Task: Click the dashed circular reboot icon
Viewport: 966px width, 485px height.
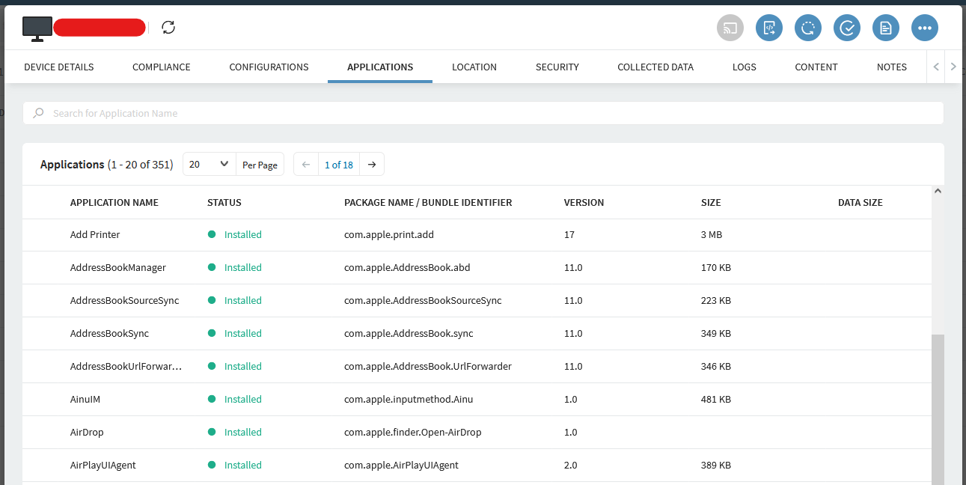Action: coord(808,28)
